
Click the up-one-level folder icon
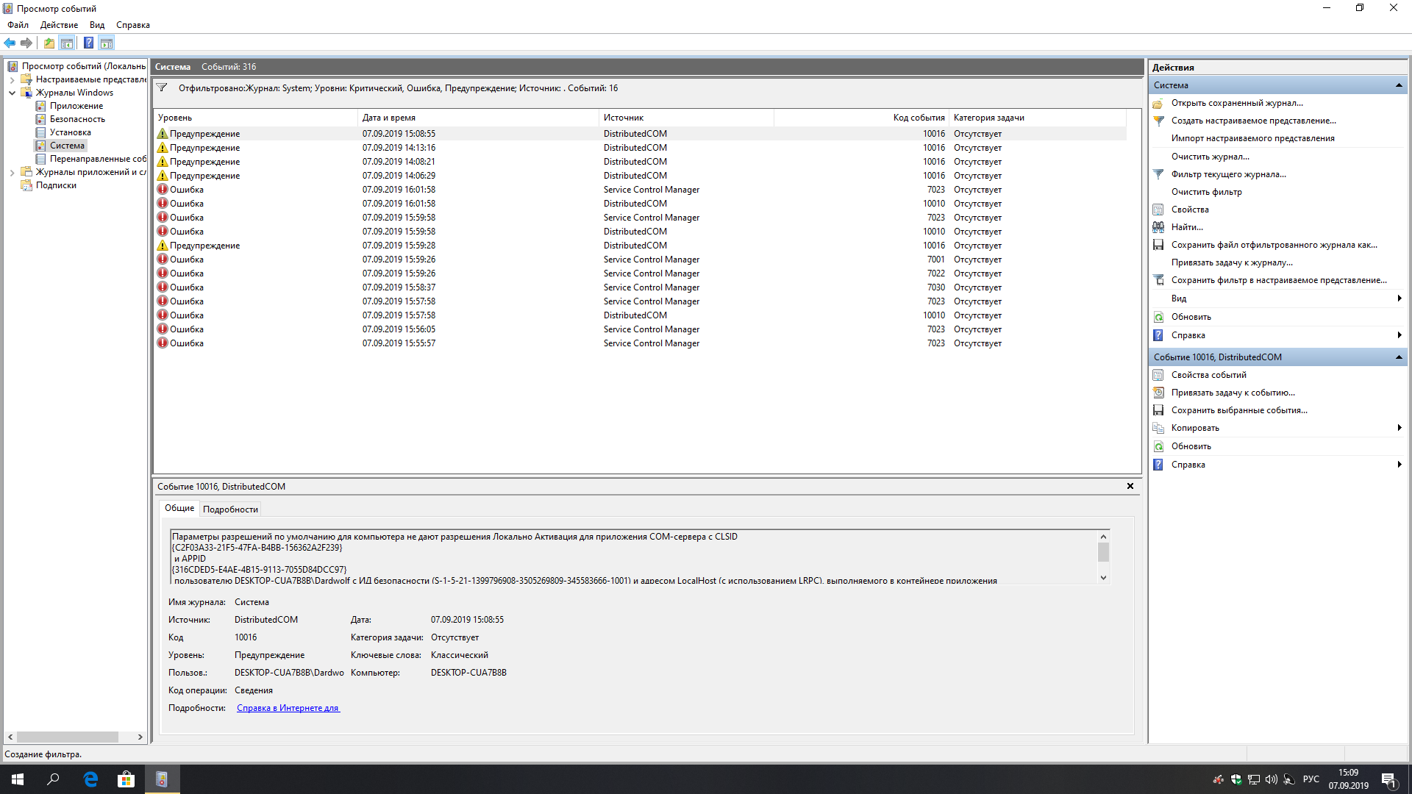pyautogui.click(x=49, y=43)
